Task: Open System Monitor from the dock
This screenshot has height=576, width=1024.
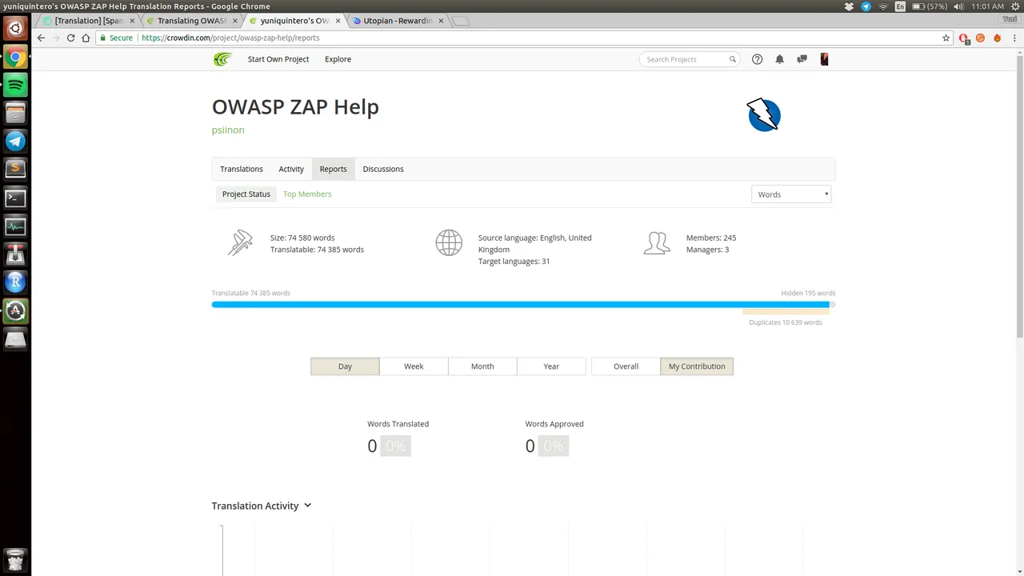Action: [15, 226]
